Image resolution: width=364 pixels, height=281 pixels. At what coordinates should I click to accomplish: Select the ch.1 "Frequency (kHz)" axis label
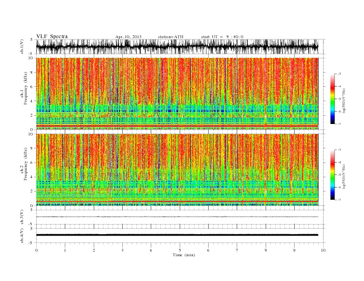(x=26, y=88)
